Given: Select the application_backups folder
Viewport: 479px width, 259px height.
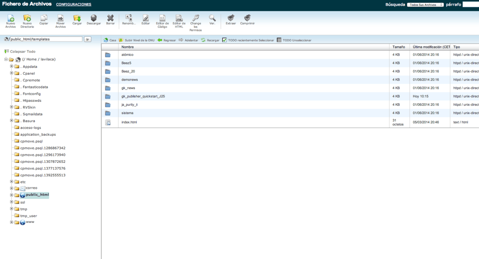Looking at the screenshot, I should click(38, 135).
